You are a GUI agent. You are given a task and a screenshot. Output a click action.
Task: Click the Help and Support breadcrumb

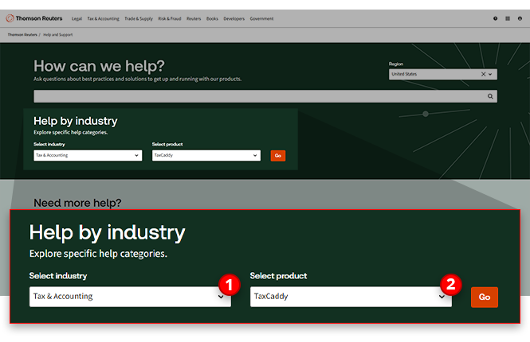coord(58,35)
